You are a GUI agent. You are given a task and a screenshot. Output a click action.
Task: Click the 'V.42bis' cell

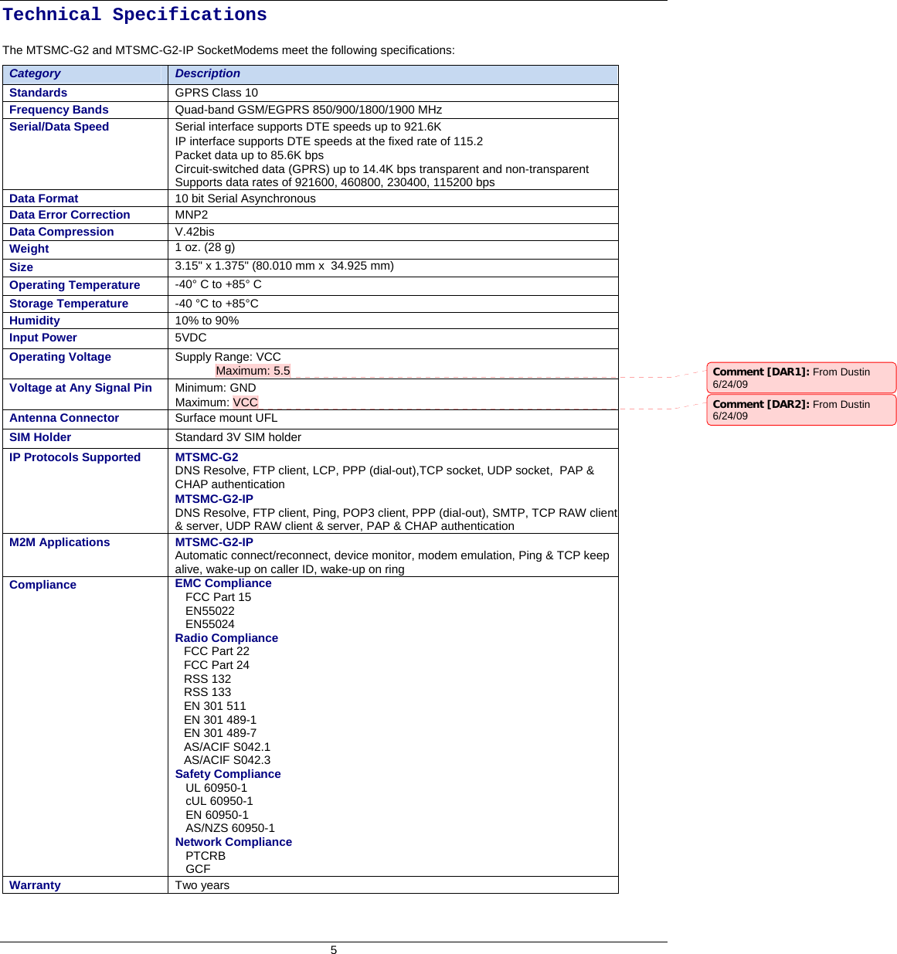click(x=195, y=232)
